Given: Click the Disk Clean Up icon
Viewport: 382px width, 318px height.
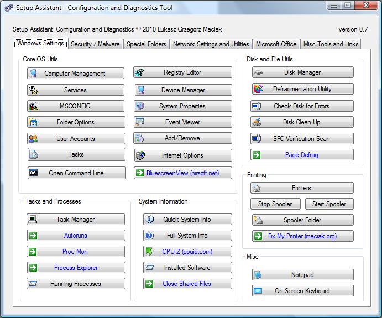Looking at the screenshot, I should [x=258, y=122].
